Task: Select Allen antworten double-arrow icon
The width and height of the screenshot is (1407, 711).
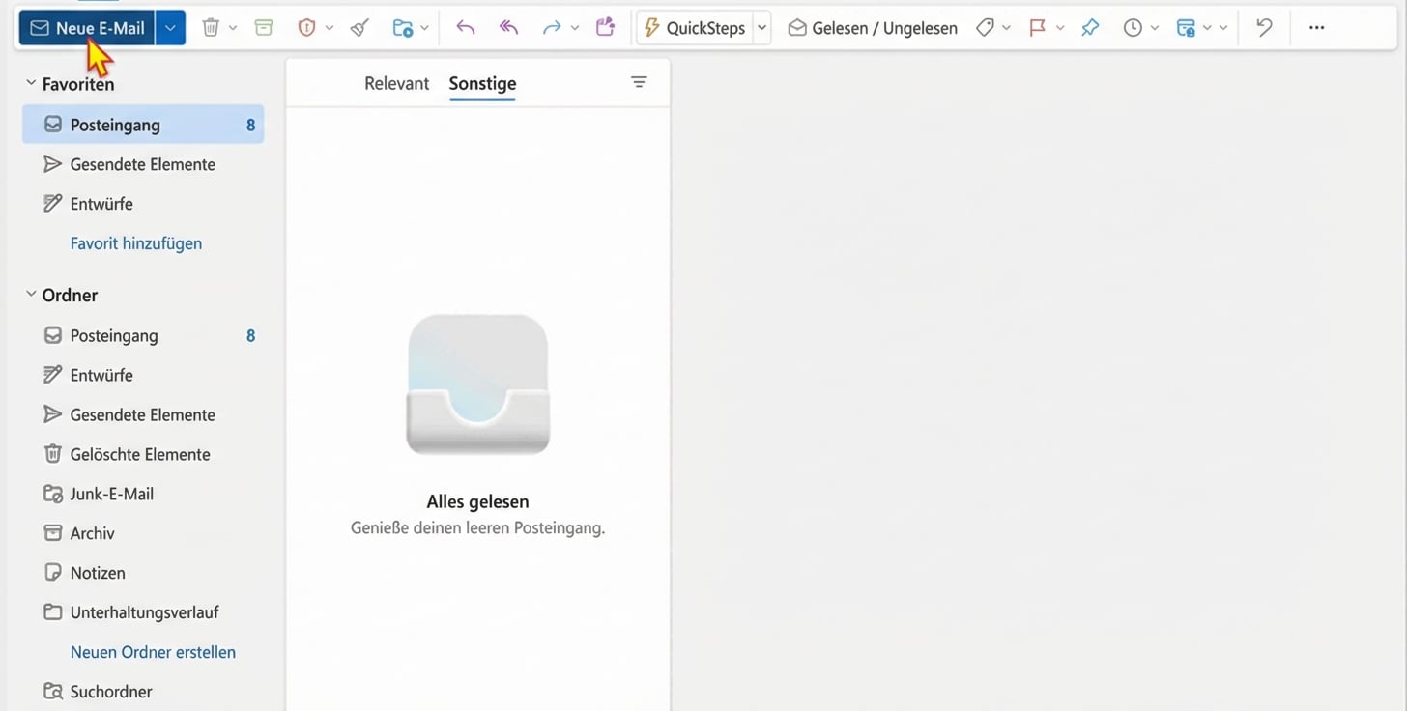Action: click(x=508, y=27)
